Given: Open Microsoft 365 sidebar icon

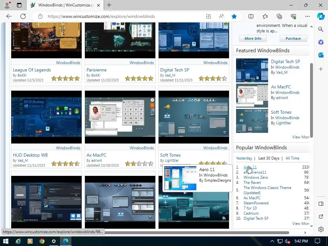Looking at the screenshot, I should click(x=321, y=42).
